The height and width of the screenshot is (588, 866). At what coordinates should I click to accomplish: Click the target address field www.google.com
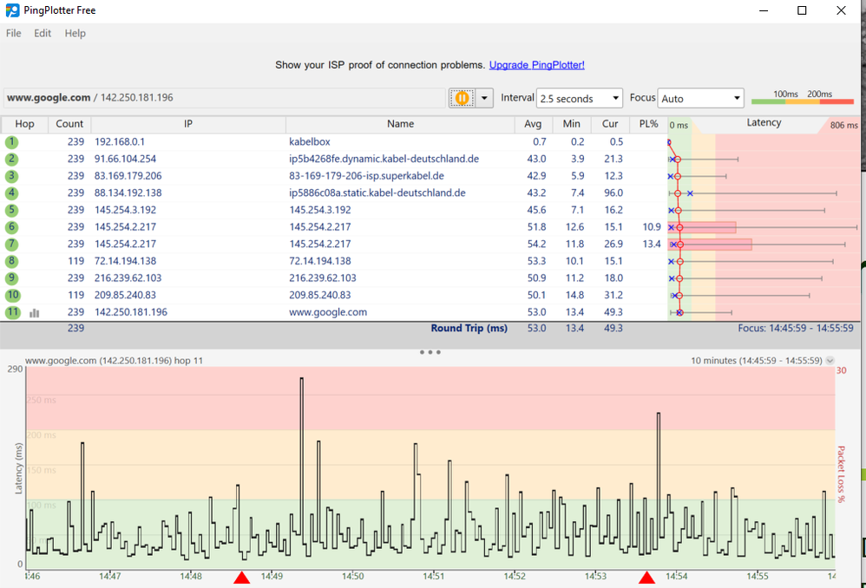coord(224,98)
